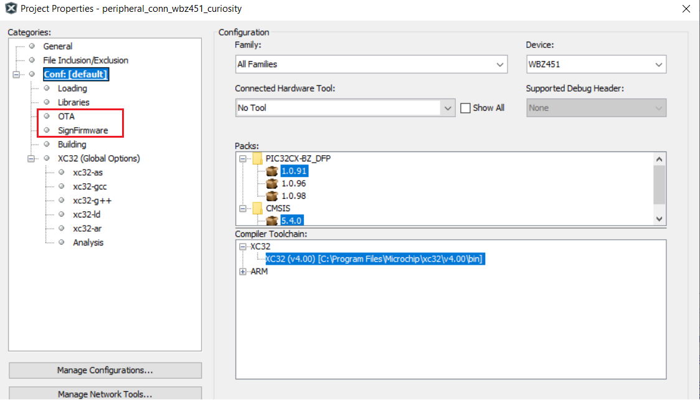This screenshot has width=700, height=400.
Task: Collapse the Conf: [default] tree node
Action: (x=16, y=75)
